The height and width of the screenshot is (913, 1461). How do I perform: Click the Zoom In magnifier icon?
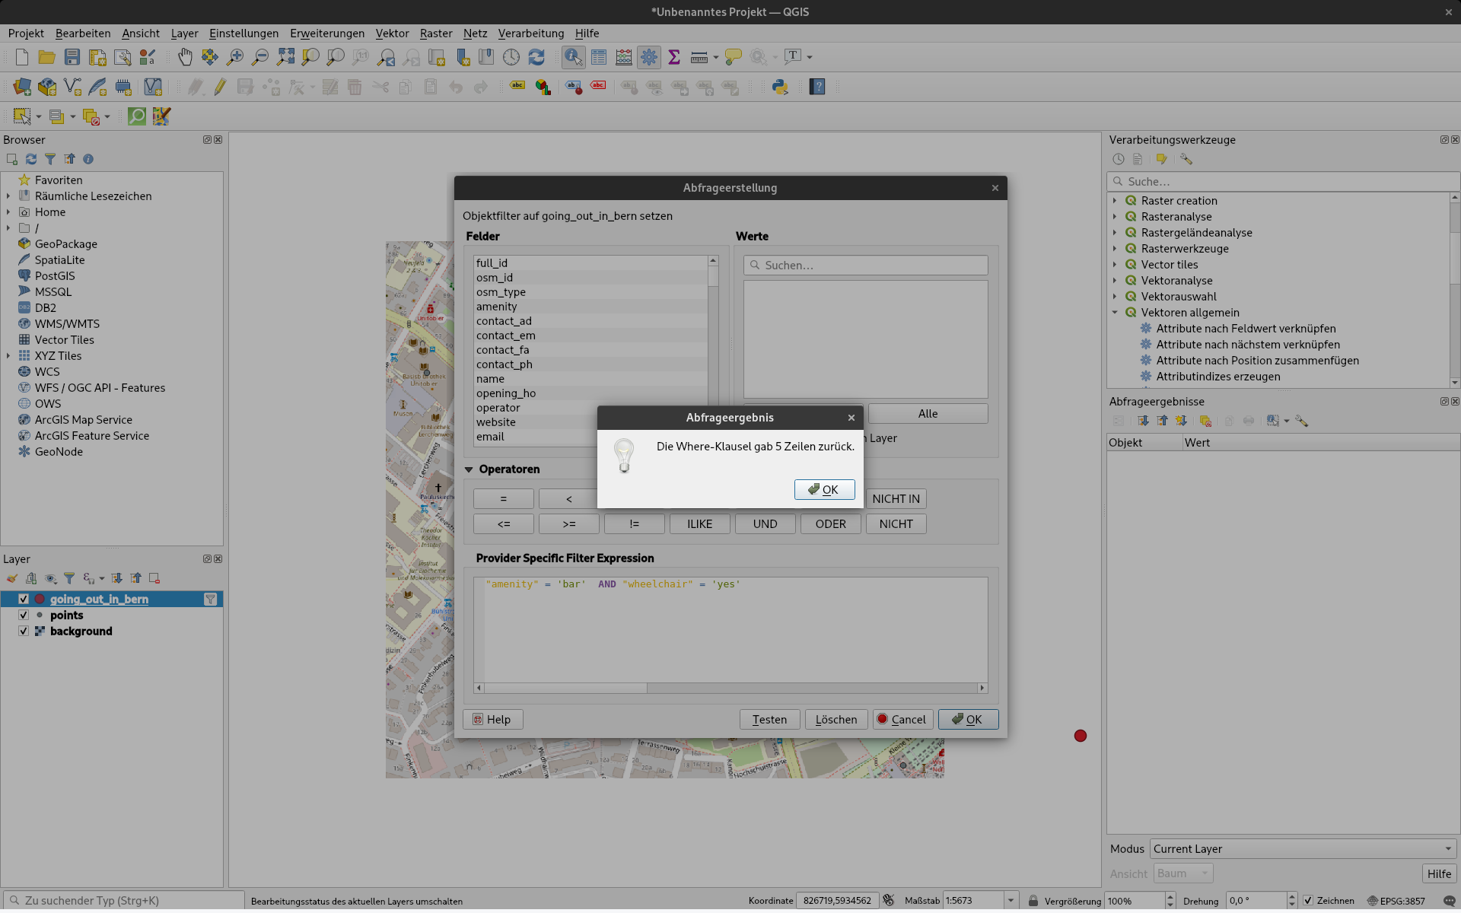click(235, 57)
